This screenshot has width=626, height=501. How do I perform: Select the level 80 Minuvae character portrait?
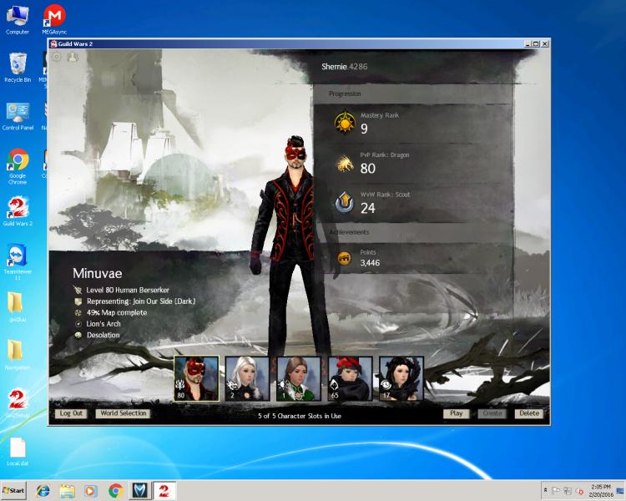[x=196, y=378]
